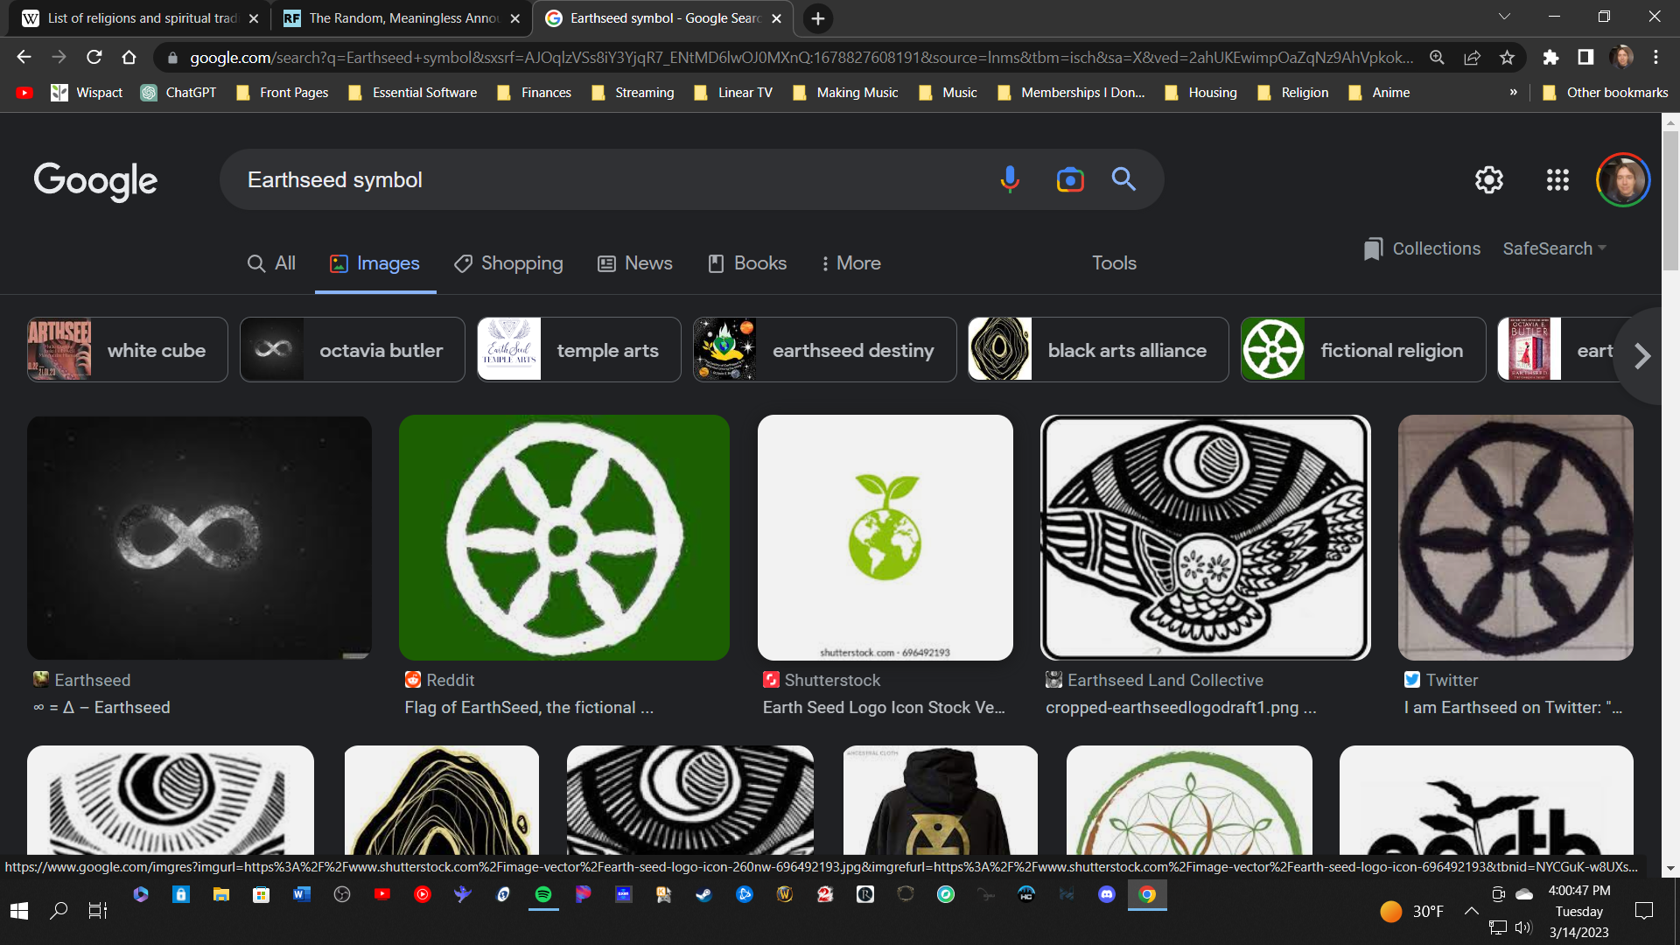Image resolution: width=1680 pixels, height=945 pixels.
Task: Show hidden system tray icons
Action: pos(1472,911)
